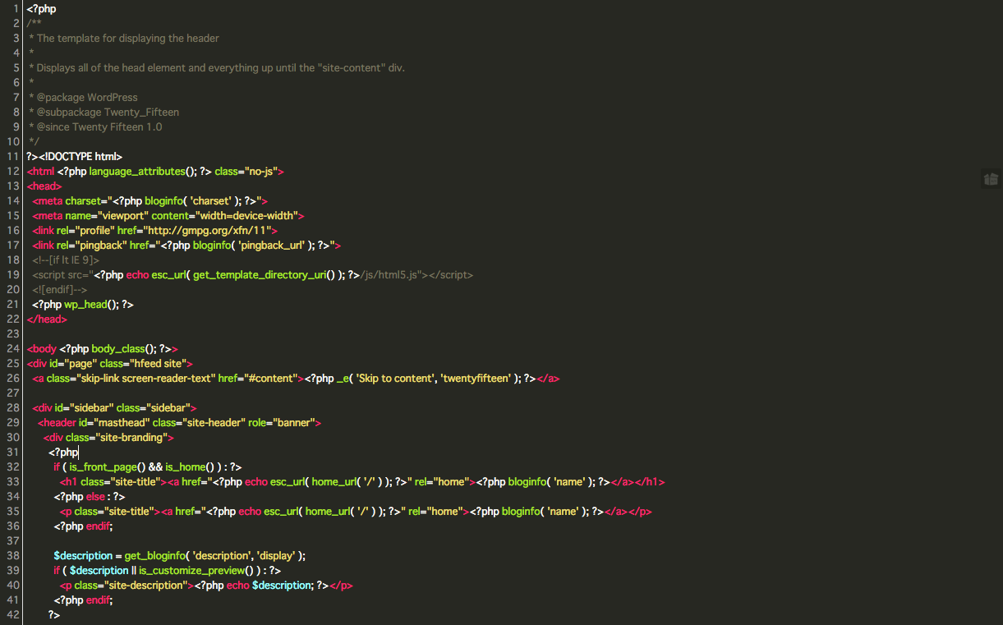Click the closing '?>' tag on line 42

click(x=54, y=614)
